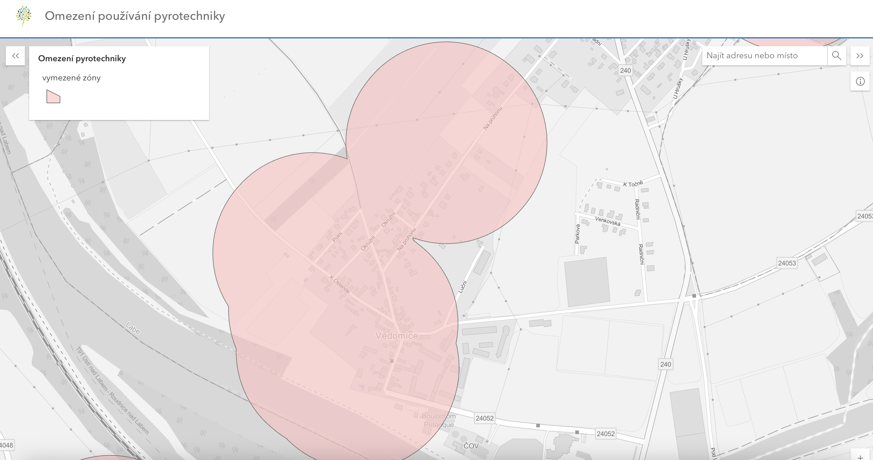Click the '24053' road shield mid-right
The image size is (873, 460).
click(787, 263)
